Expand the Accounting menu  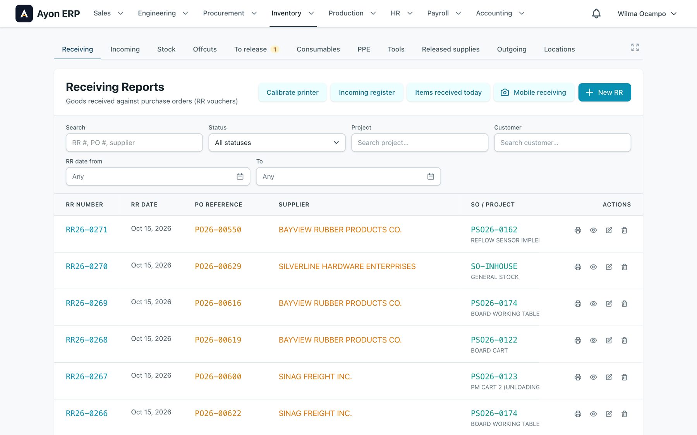(500, 13)
